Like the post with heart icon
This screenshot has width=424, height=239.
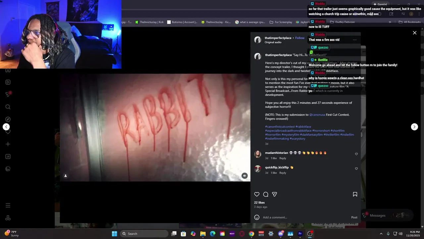pos(257,194)
